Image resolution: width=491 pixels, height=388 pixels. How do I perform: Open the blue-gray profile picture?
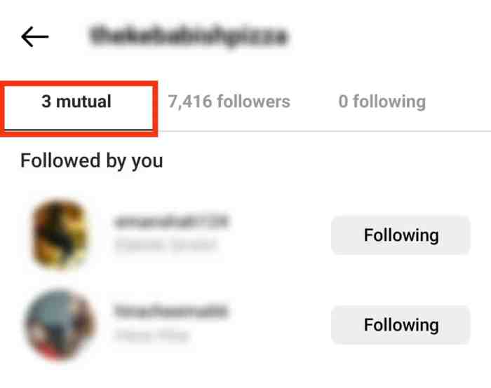coord(60,324)
